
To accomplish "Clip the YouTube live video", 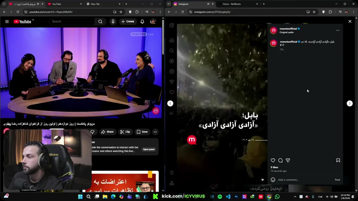I will (125, 132).
